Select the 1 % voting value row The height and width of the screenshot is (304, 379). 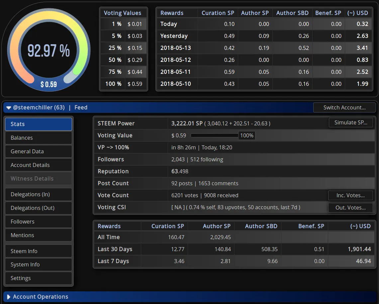pos(124,24)
